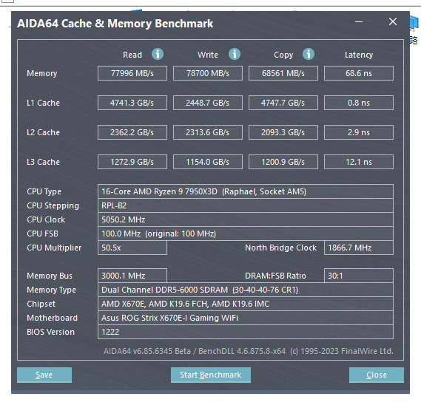Click the L3 Cache Latency value
421x402 pixels.
point(359,162)
